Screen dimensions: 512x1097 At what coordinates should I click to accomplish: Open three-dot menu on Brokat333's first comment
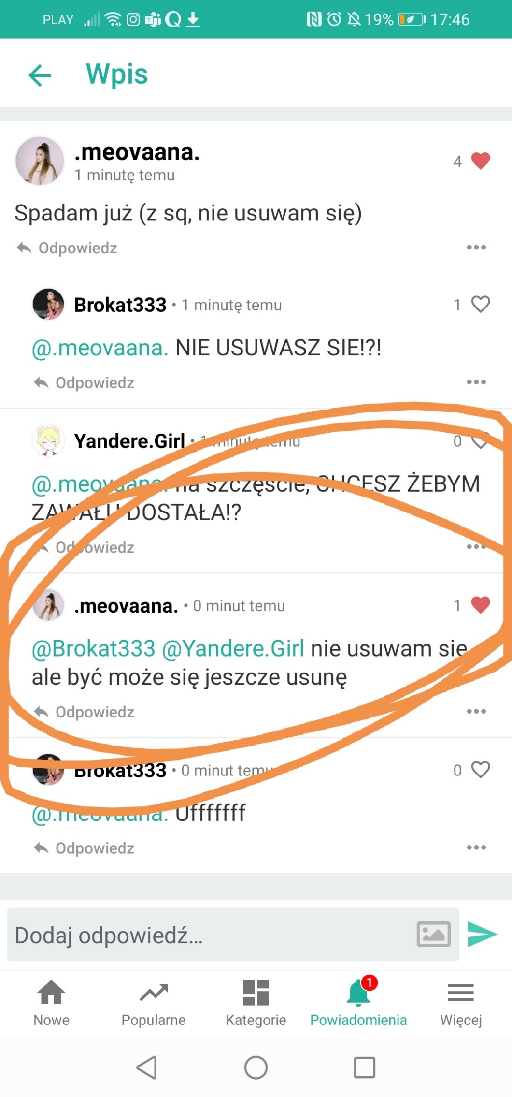click(x=476, y=382)
